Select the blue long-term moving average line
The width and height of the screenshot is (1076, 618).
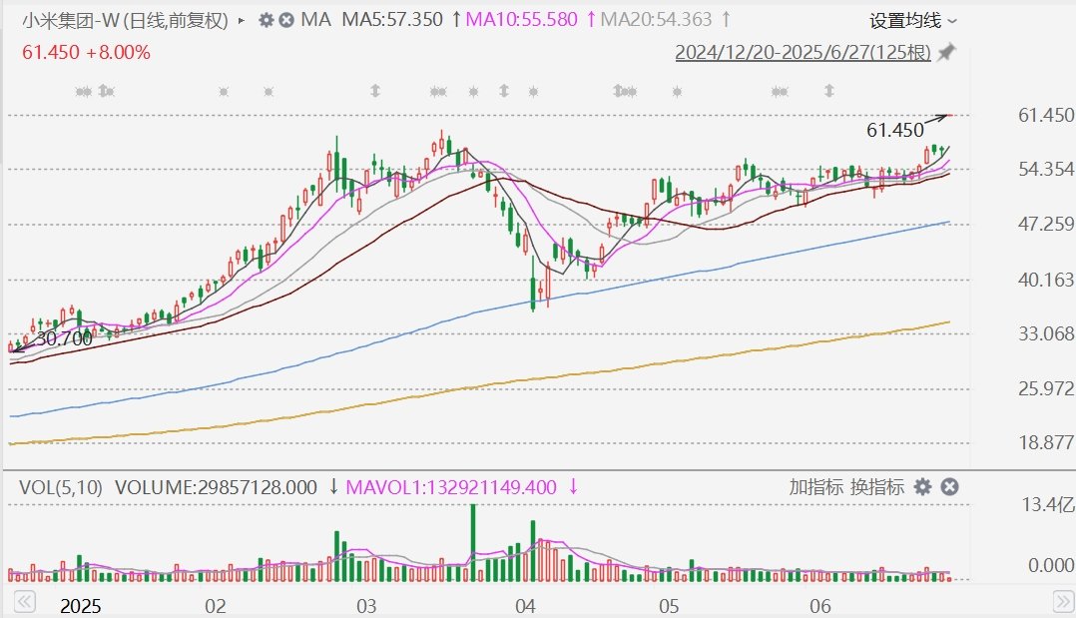(x=480, y=311)
